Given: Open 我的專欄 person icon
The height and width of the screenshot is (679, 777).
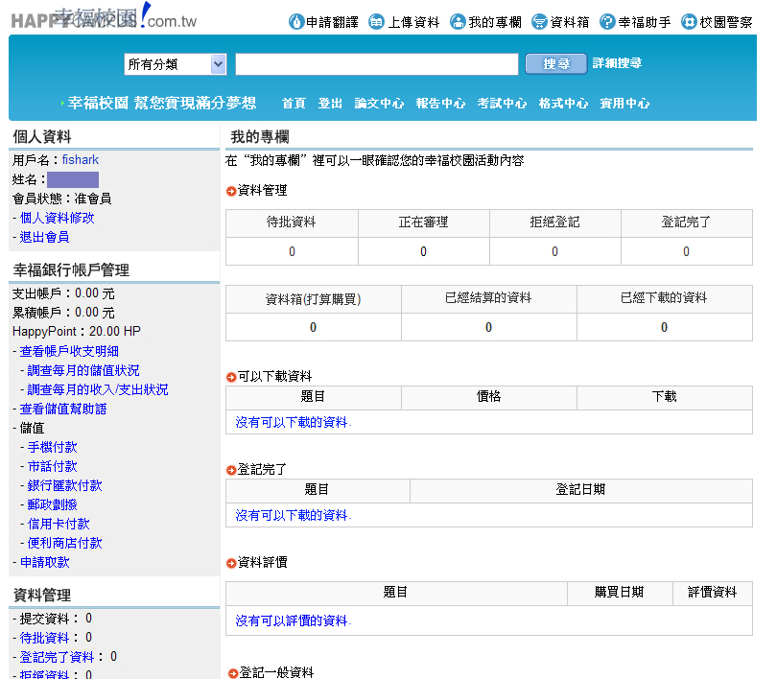Looking at the screenshot, I should 458,21.
